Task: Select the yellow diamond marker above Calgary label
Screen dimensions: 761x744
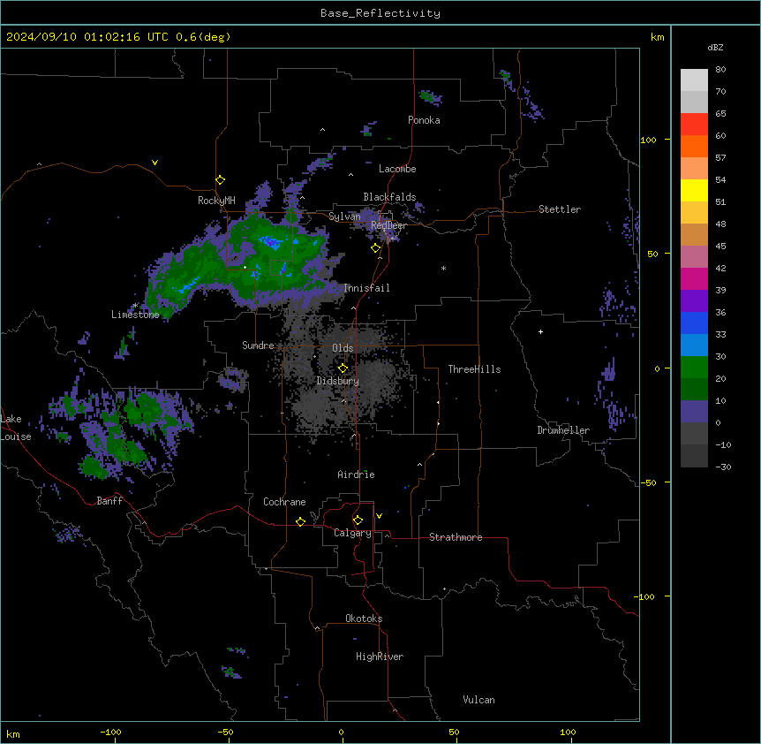Action: click(x=358, y=520)
